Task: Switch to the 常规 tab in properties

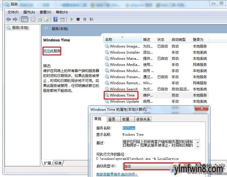Action: coord(100,119)
